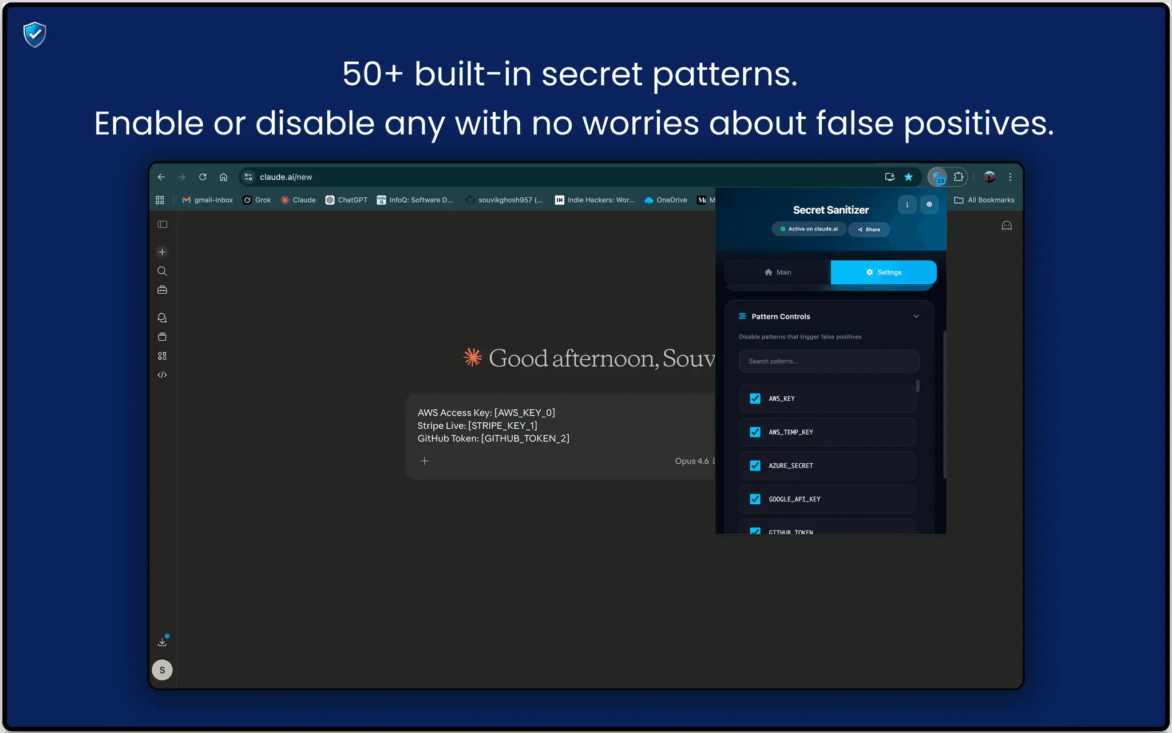1172x733 pixels.
Task: Open the S user avatar in Claude
Action: click(x=163, y=670)
